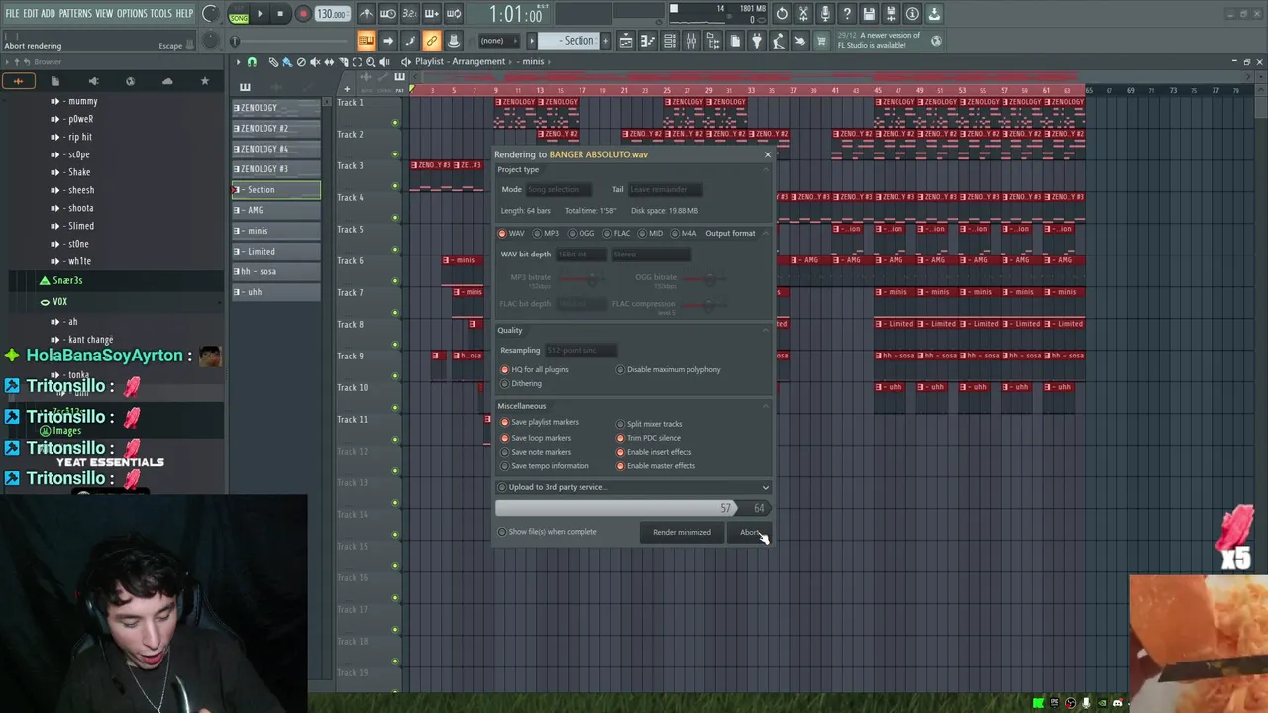Open the Piano roll view icon
Screen dimensions: 1268x713
[x=647, y=41]
